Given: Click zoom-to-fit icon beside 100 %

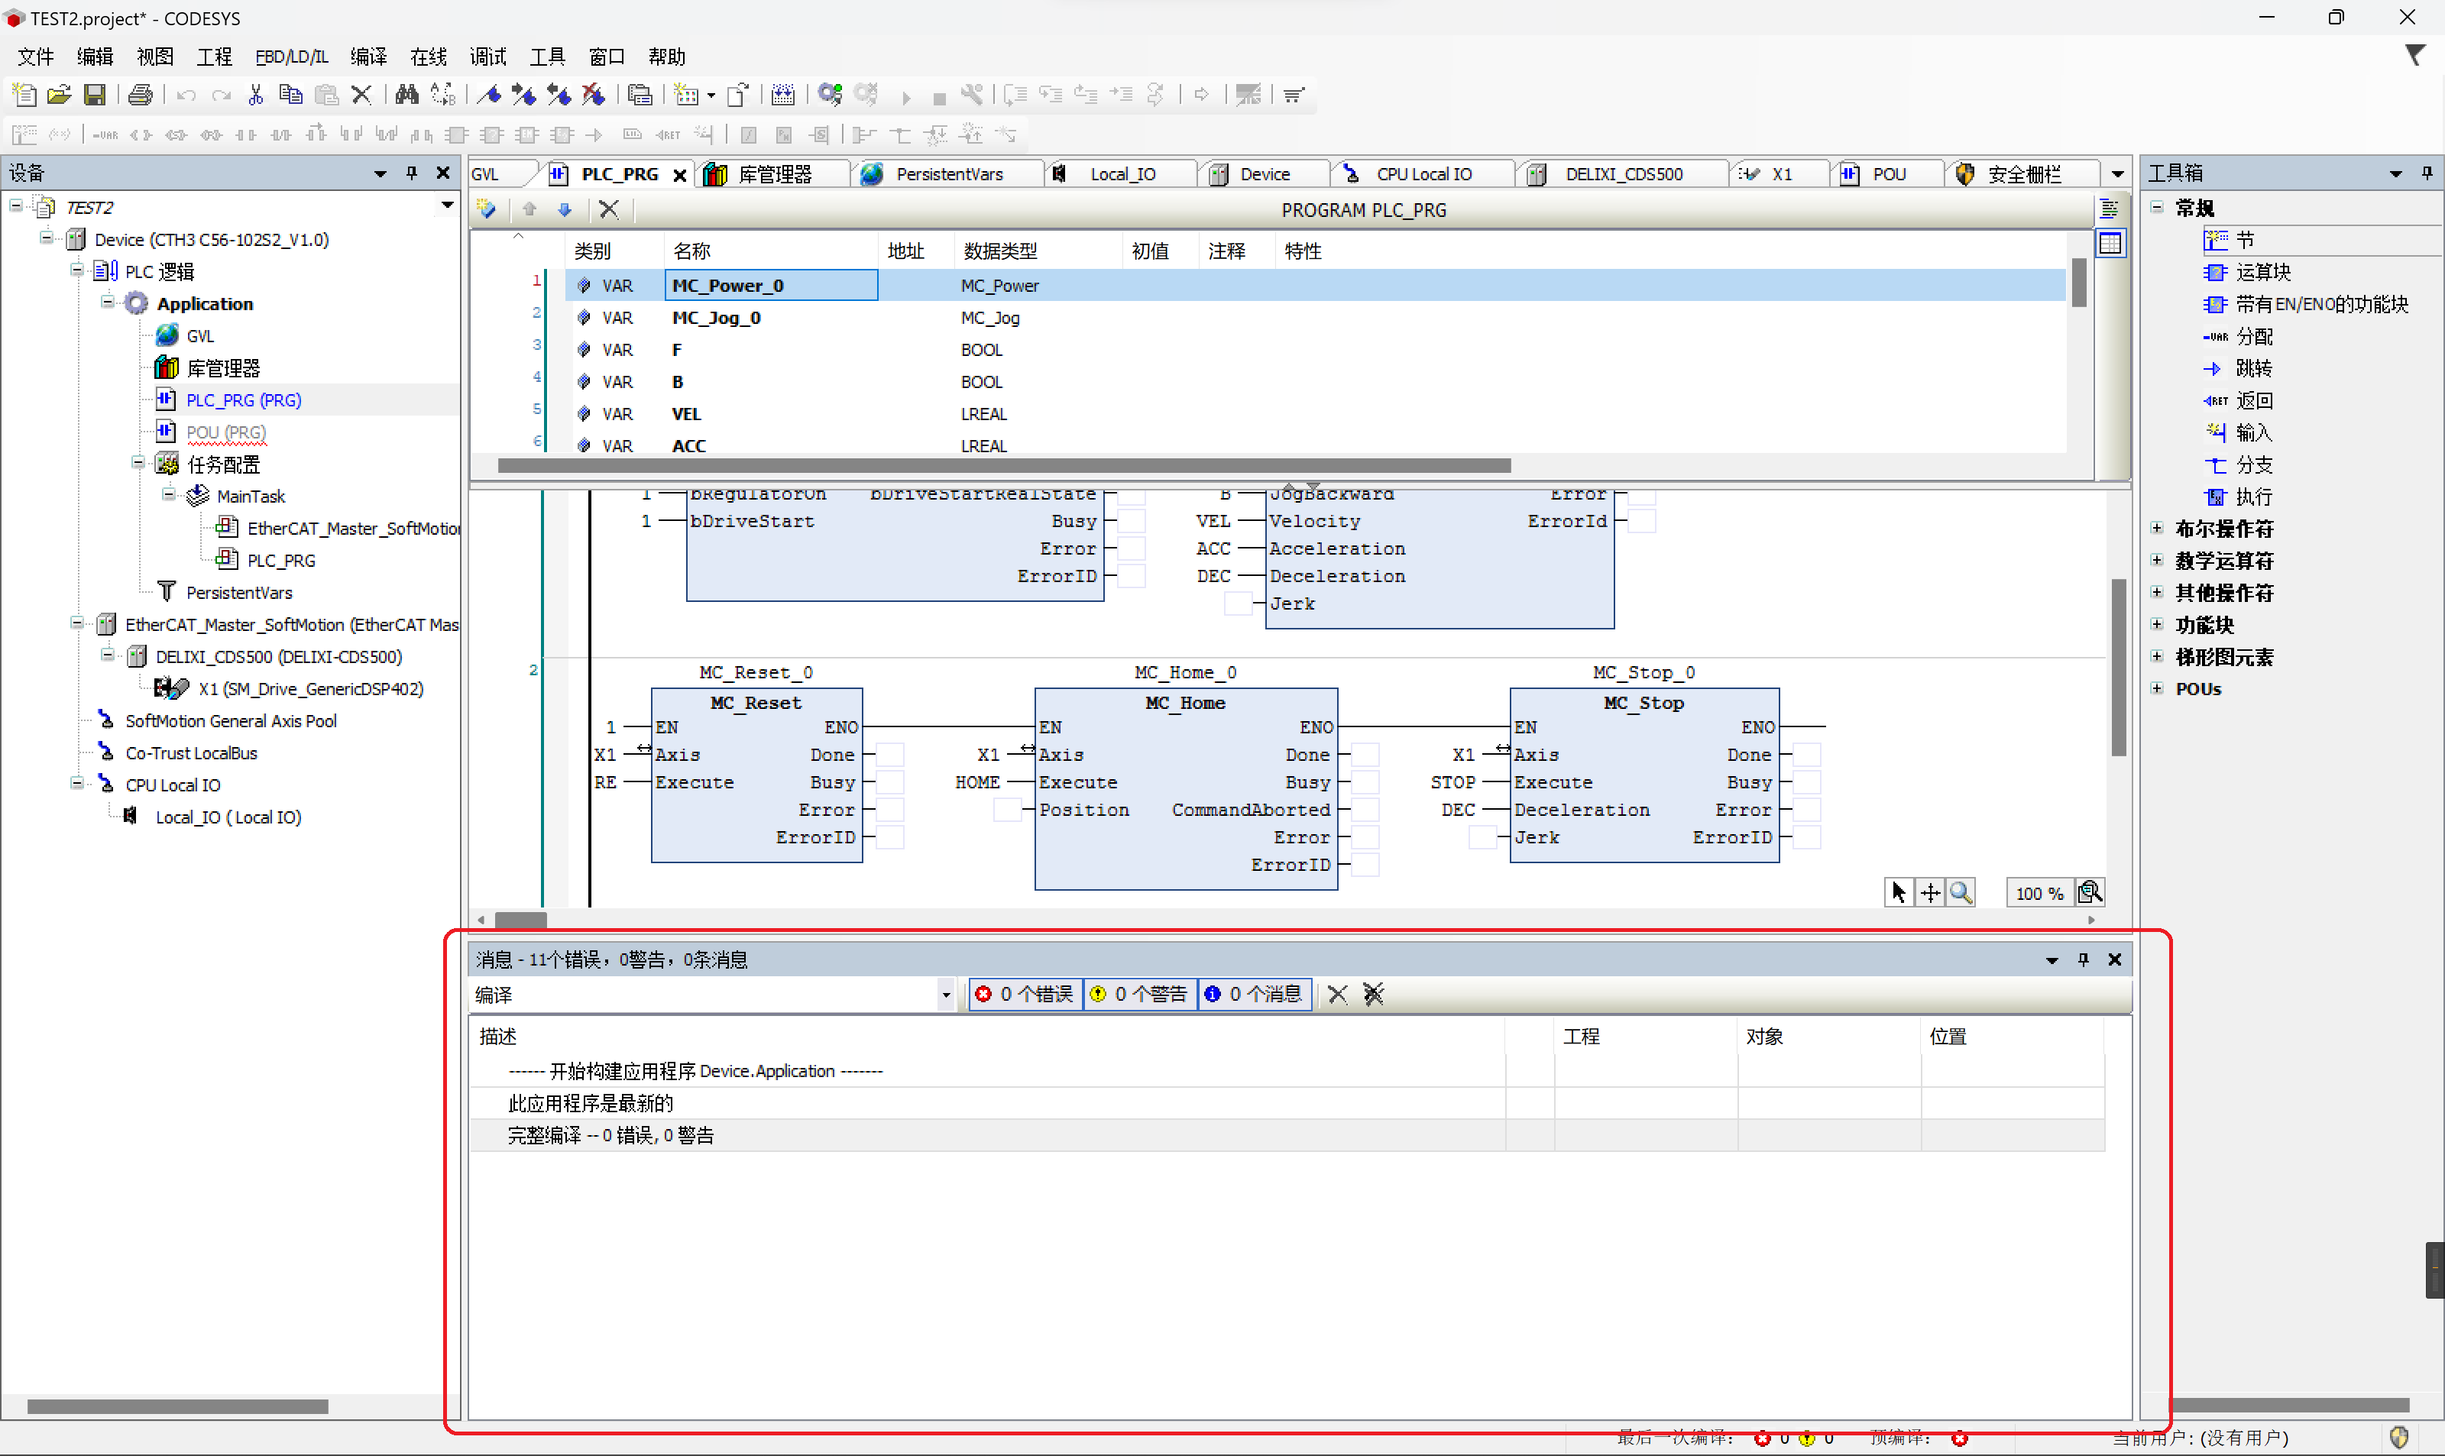Looking at the screenshot, I should coord(2090,893).
